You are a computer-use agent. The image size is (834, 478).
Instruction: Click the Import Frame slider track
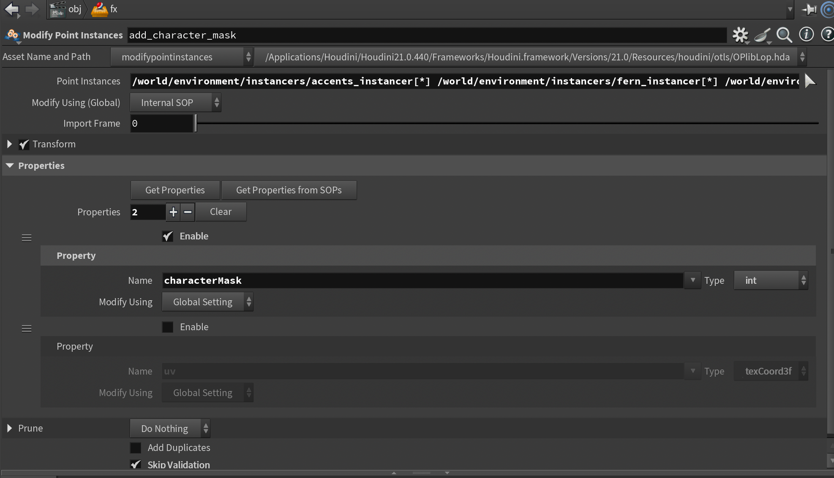pyautogui.click(x=507, y=123)
